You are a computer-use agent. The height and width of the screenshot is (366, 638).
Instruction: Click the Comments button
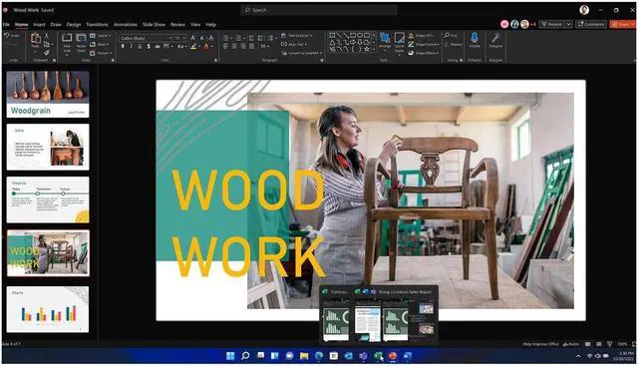click(x=591, y=24)
